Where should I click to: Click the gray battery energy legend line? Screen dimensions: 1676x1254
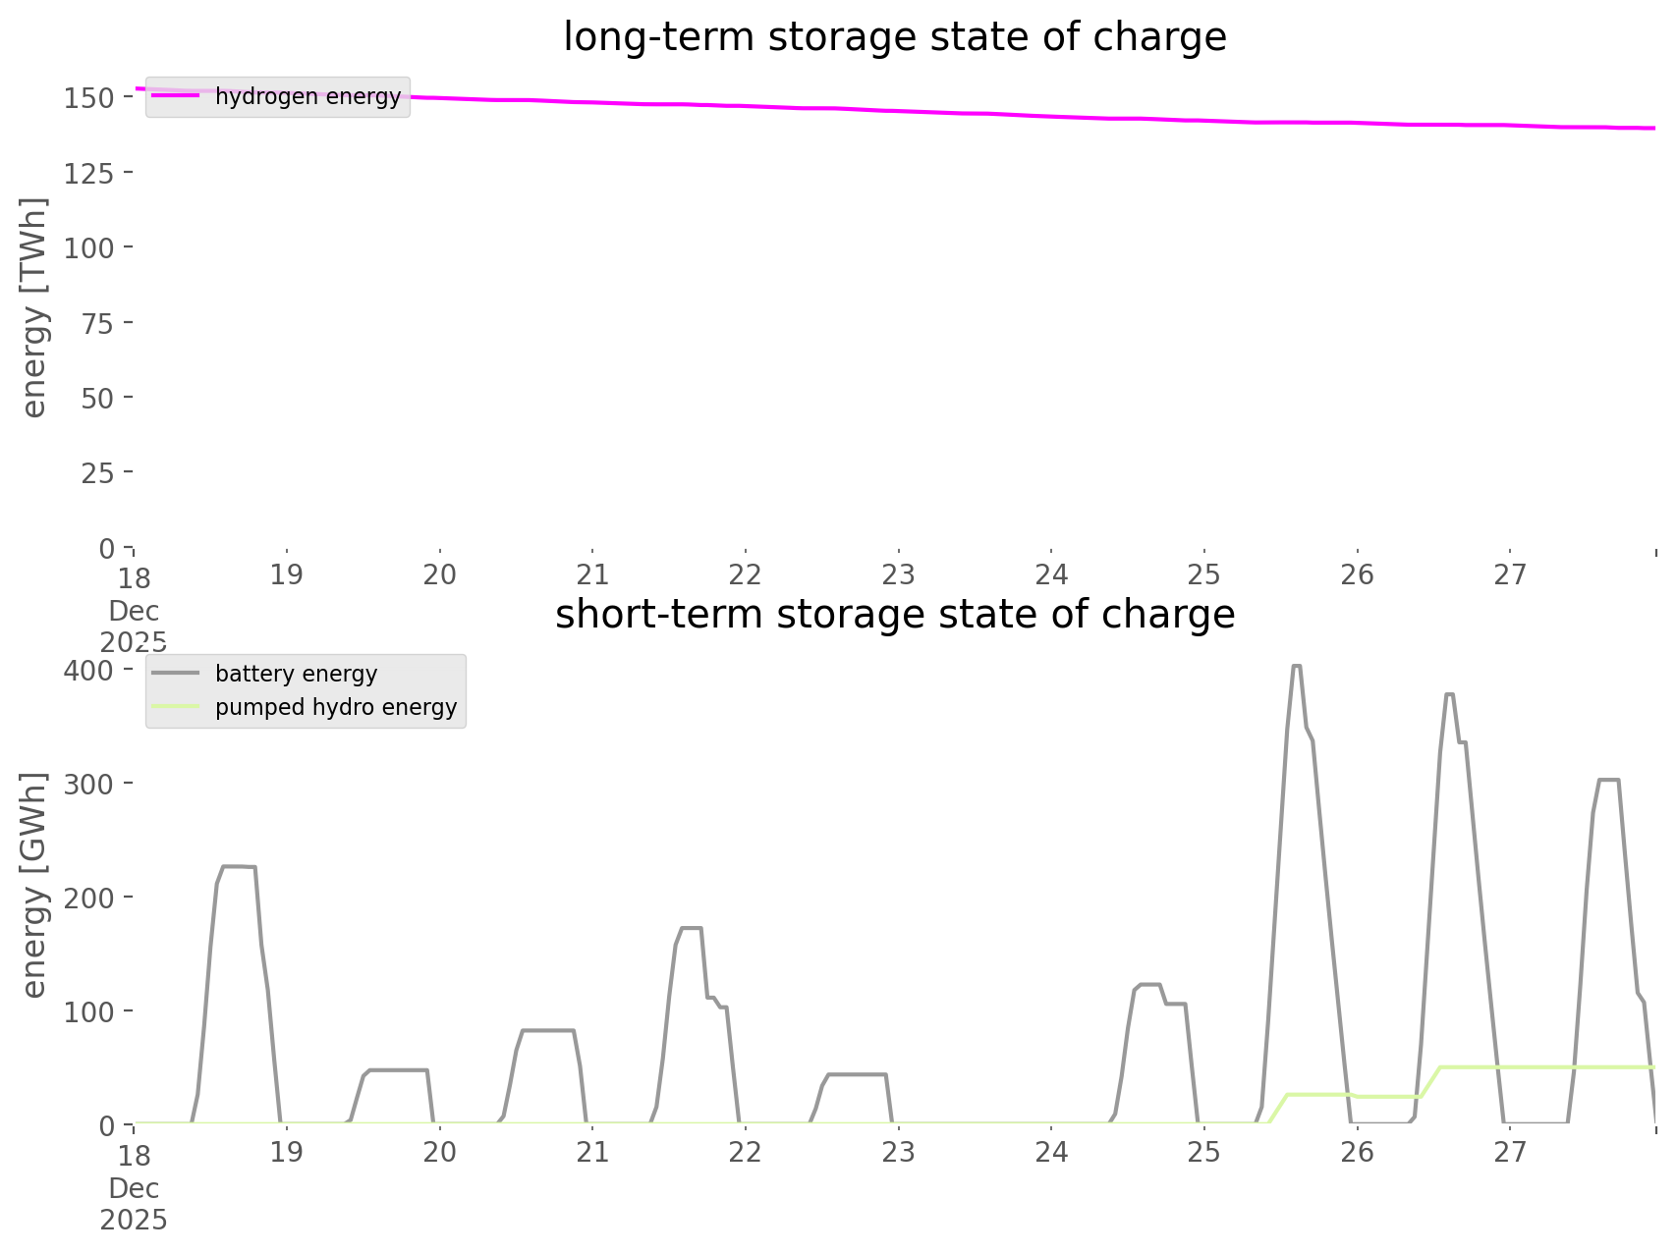click(x=177, y=674)
